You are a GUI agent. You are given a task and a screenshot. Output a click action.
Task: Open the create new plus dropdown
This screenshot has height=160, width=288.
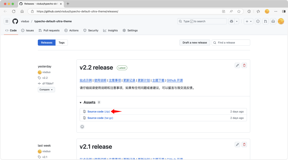(249, 21)
